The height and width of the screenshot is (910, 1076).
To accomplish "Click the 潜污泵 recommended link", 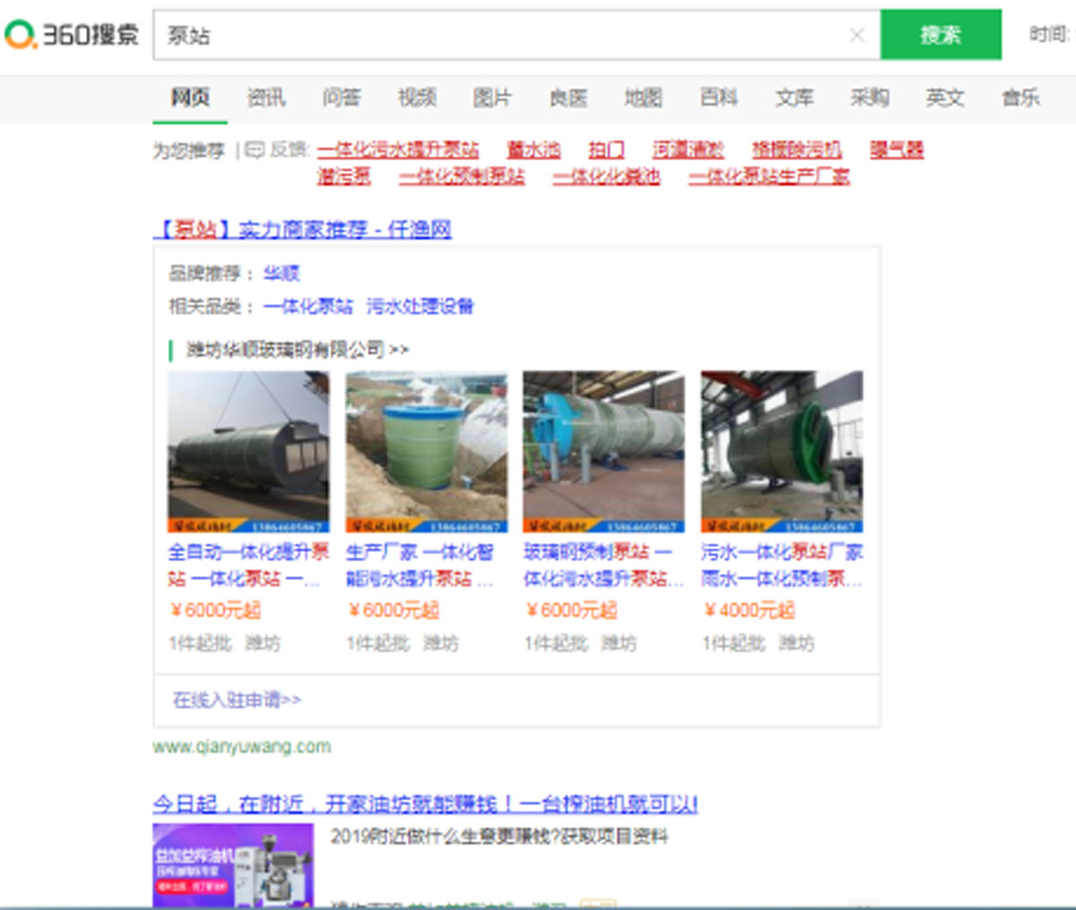I will point(343,176).
